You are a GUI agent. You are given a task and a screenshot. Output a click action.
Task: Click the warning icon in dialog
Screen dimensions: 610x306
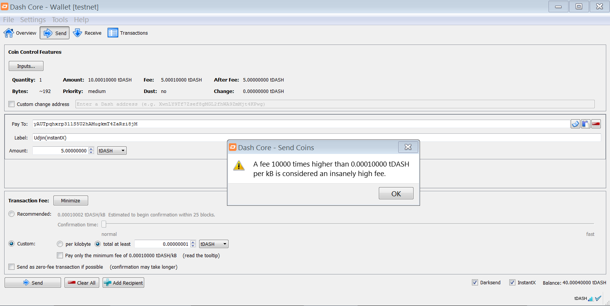coord(239,165)
